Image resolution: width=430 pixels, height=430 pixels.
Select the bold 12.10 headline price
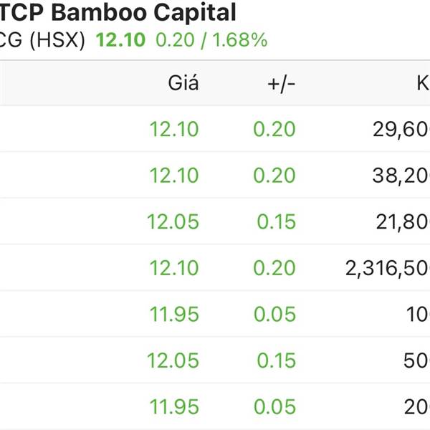coord(120,40)
